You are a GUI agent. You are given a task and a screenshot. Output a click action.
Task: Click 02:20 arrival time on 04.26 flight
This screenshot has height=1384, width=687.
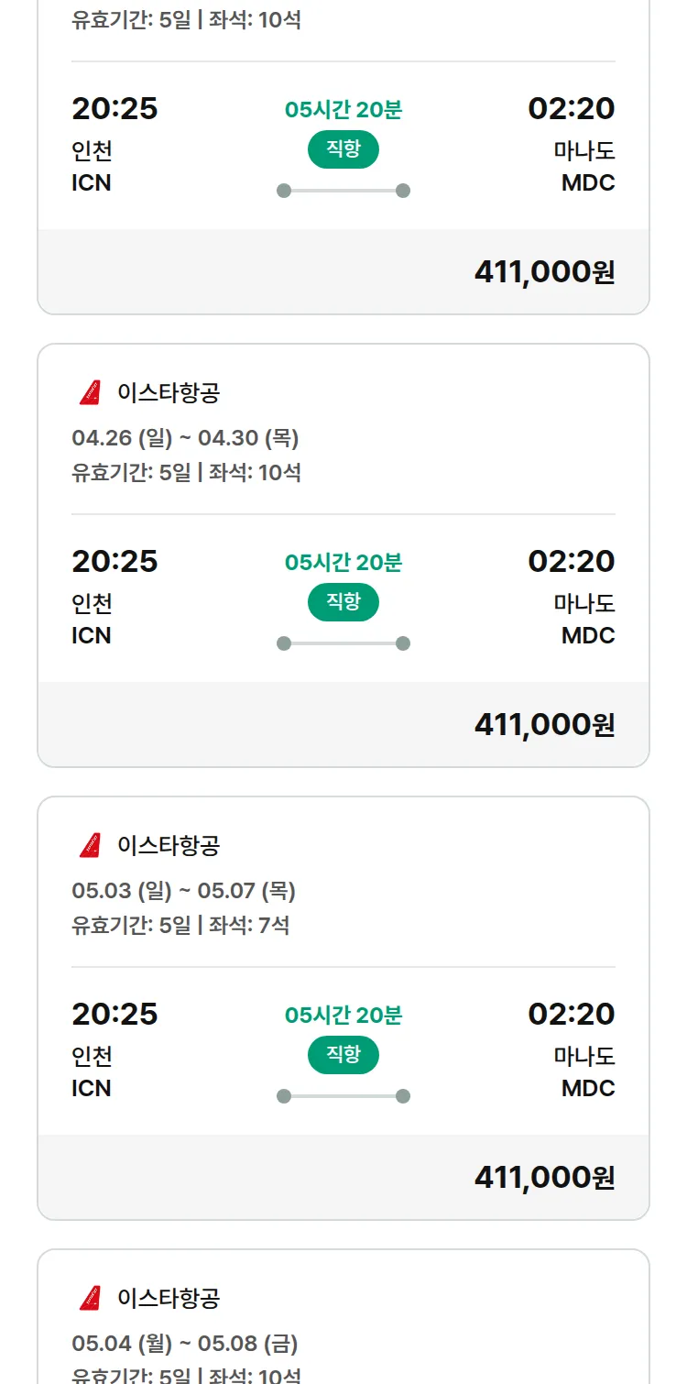tap(571, 561)
